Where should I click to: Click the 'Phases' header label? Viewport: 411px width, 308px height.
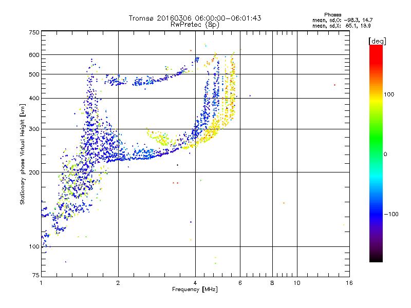click(x=332, y=15)
